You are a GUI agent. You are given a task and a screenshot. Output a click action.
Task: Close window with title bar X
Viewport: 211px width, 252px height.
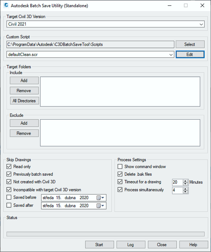(x=202, y=5)
